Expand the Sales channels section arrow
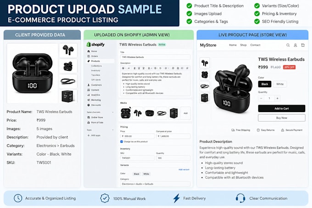 (x=113, y=112)
